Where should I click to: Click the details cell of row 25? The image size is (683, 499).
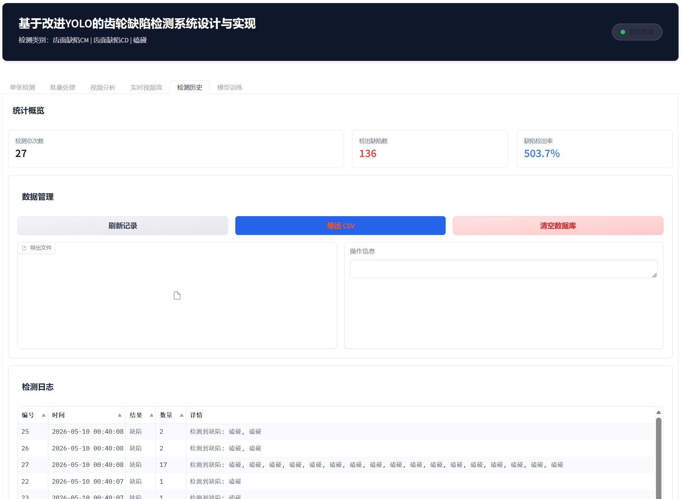point(421,432)
